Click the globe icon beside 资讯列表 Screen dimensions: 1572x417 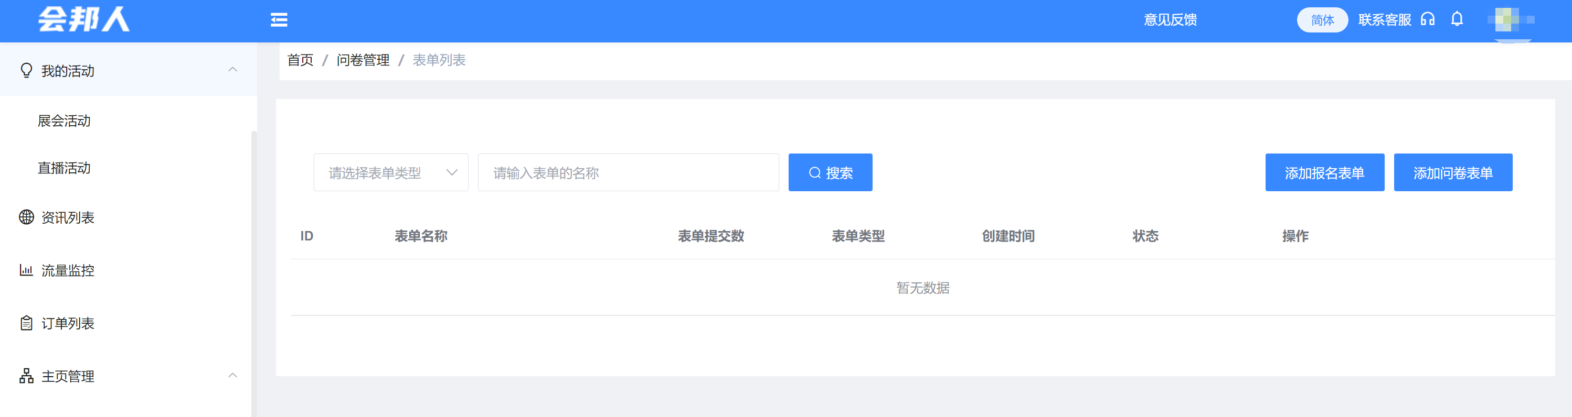[26, 217]
